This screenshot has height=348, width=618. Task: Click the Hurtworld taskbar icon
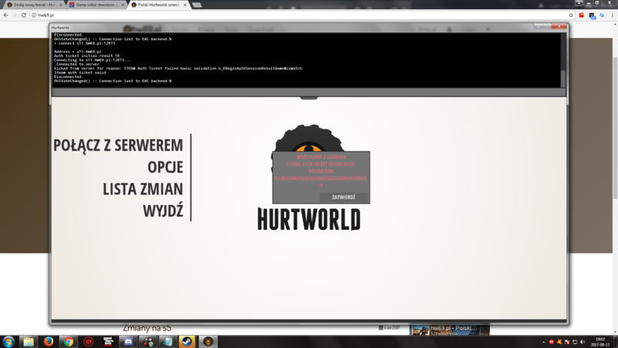pos(208,341)
